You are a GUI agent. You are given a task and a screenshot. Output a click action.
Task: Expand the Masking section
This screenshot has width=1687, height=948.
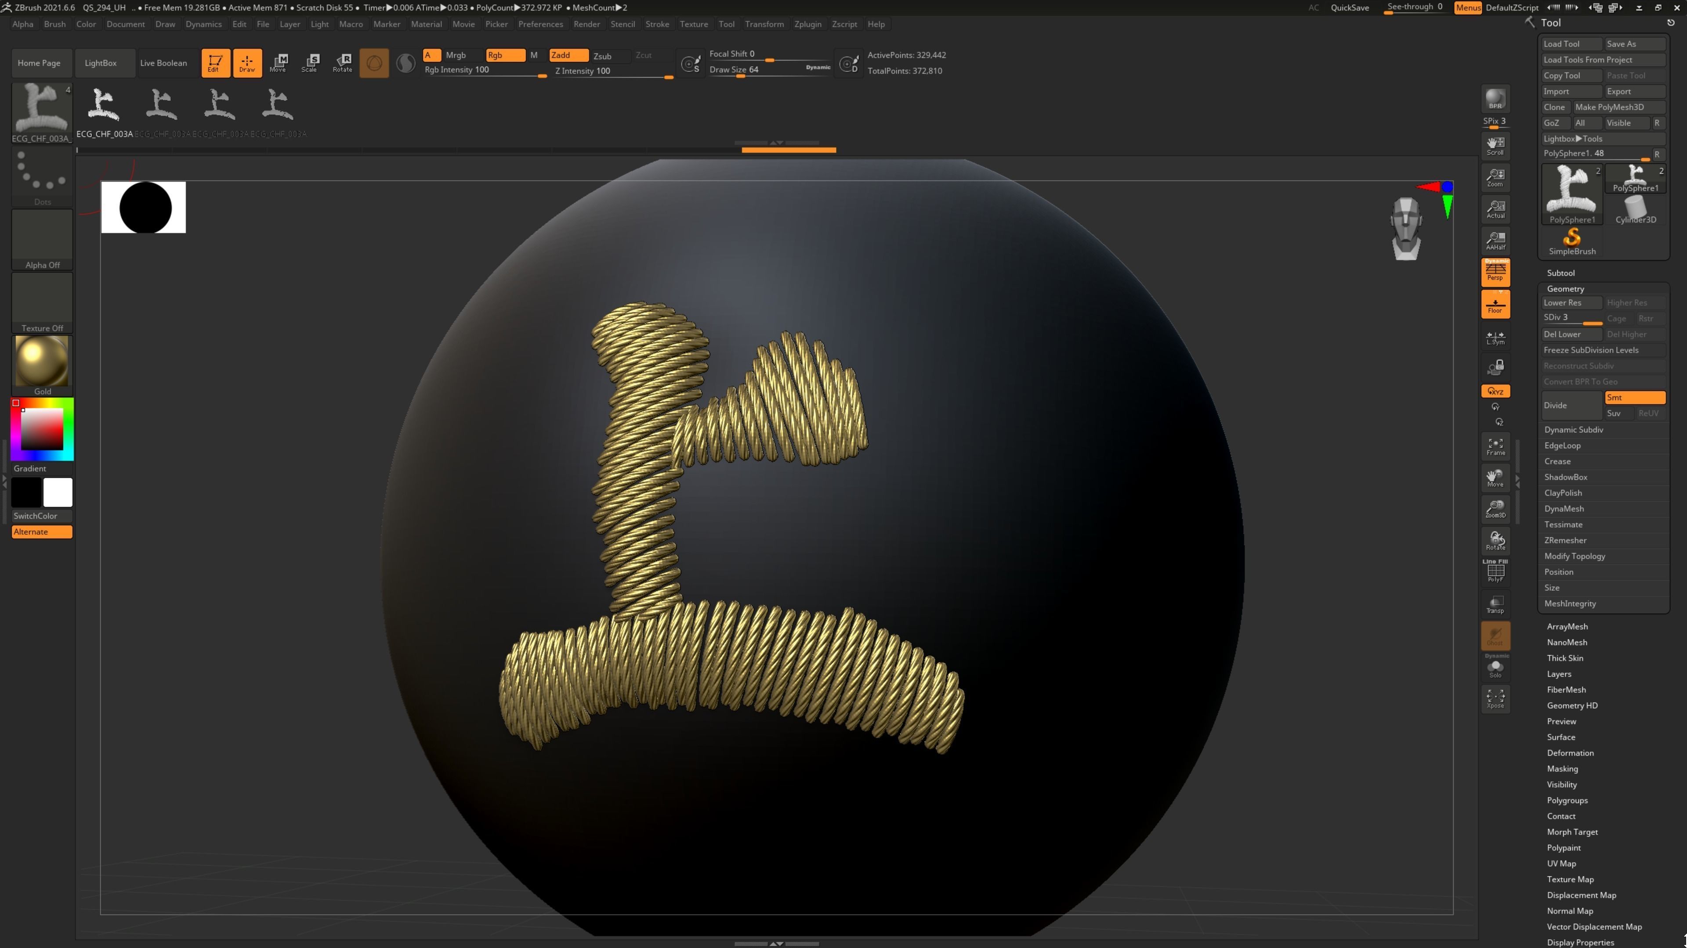(1562, 769)
